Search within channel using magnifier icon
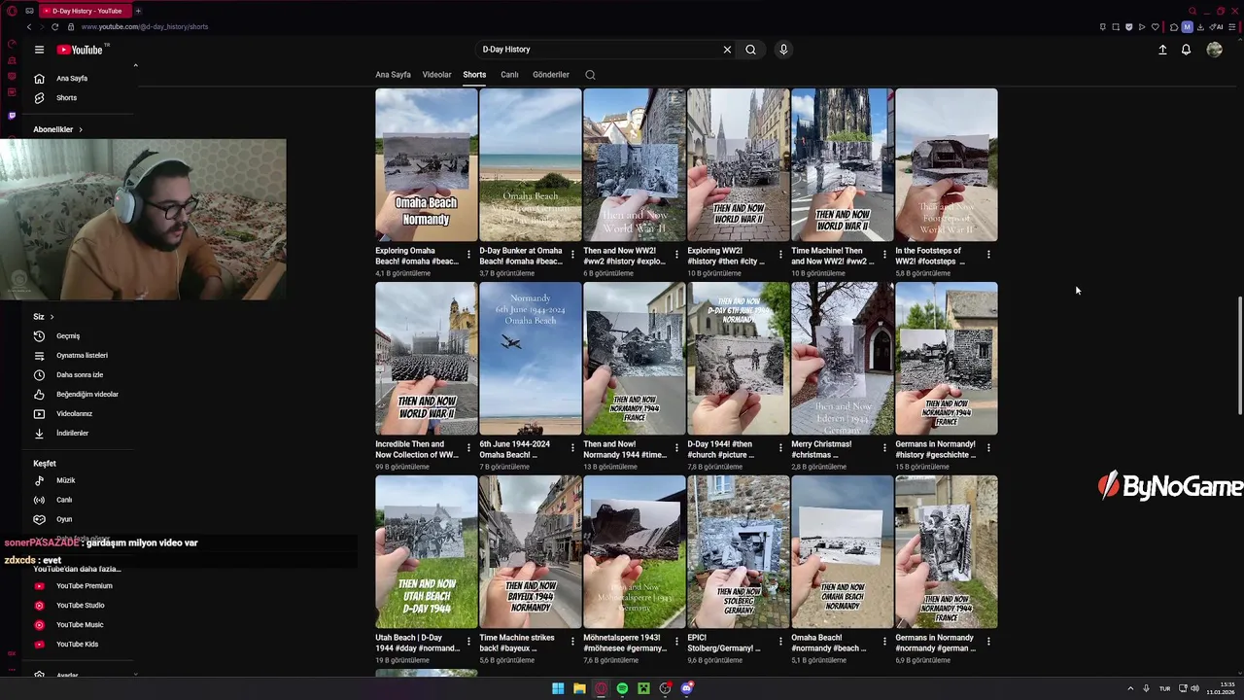Viewport: 1244px width, 700px height. 590,75
